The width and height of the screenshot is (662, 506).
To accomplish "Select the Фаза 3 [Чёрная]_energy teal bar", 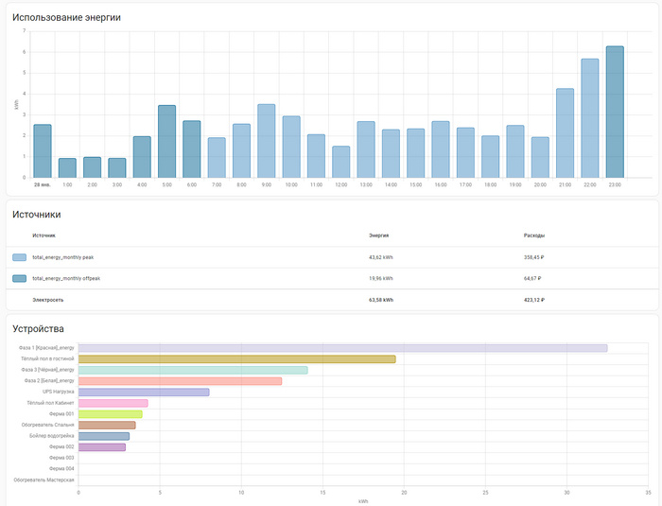I will click(193, 370).
